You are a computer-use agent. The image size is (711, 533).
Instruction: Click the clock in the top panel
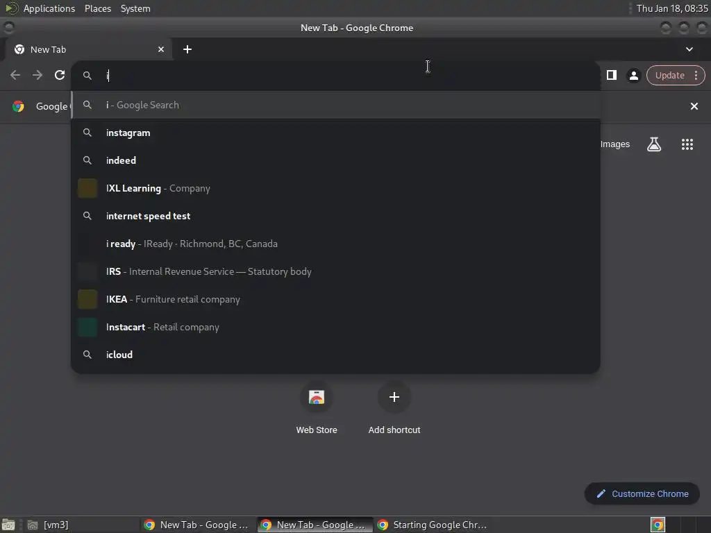coord(672,8)
